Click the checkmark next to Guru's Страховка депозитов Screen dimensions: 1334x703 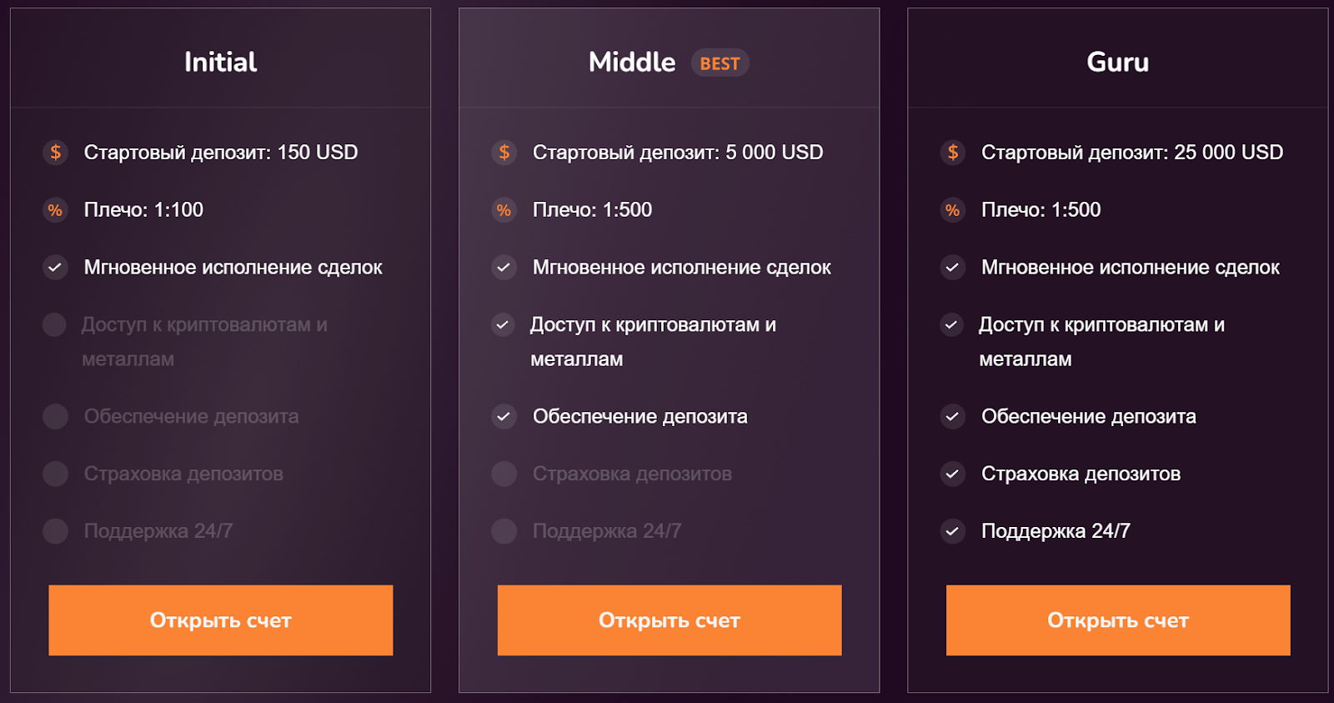pyautogui.click(x=953, y=474)
